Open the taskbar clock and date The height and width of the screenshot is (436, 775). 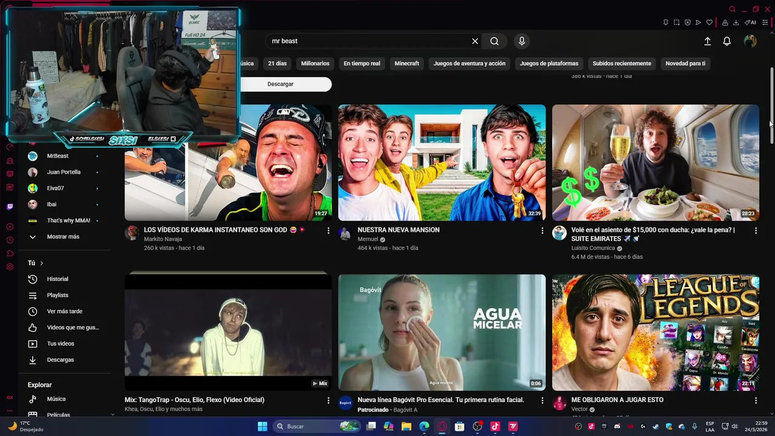tap(756, 426)
